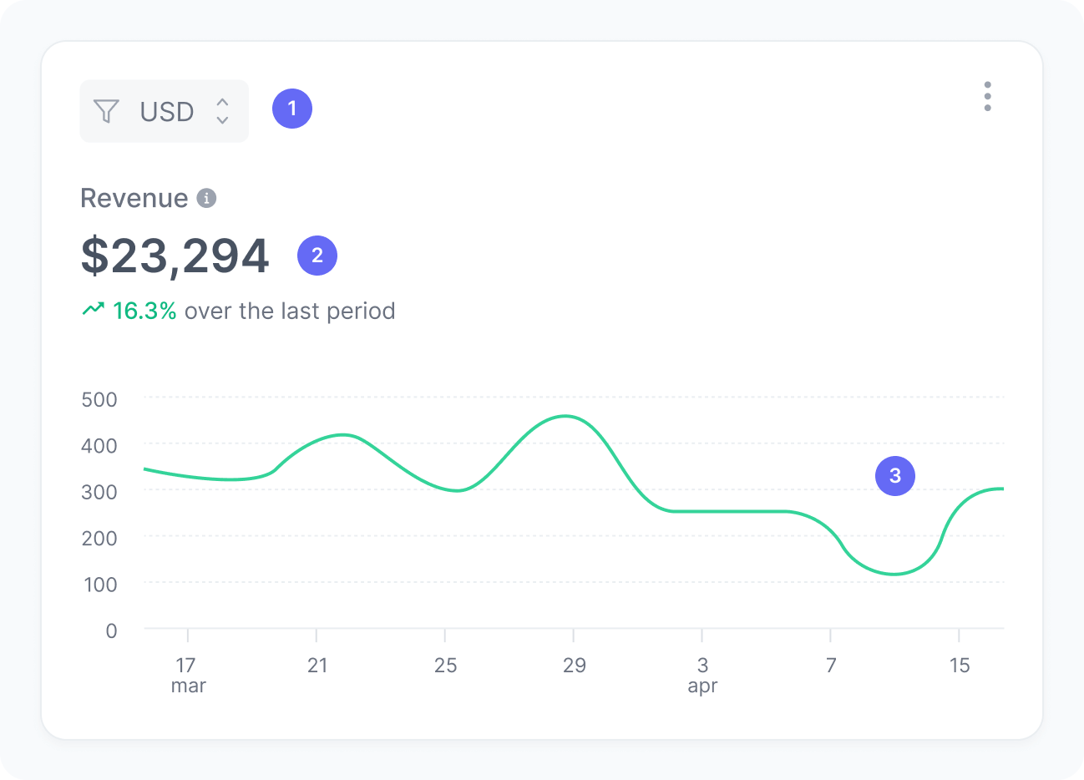Open the USD currency dropdown
The image size is (1084, 780).
tap(164, 111)
